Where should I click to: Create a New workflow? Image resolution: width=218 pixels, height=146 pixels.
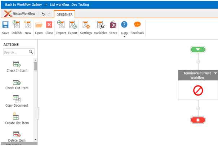(x=28, y=27)
